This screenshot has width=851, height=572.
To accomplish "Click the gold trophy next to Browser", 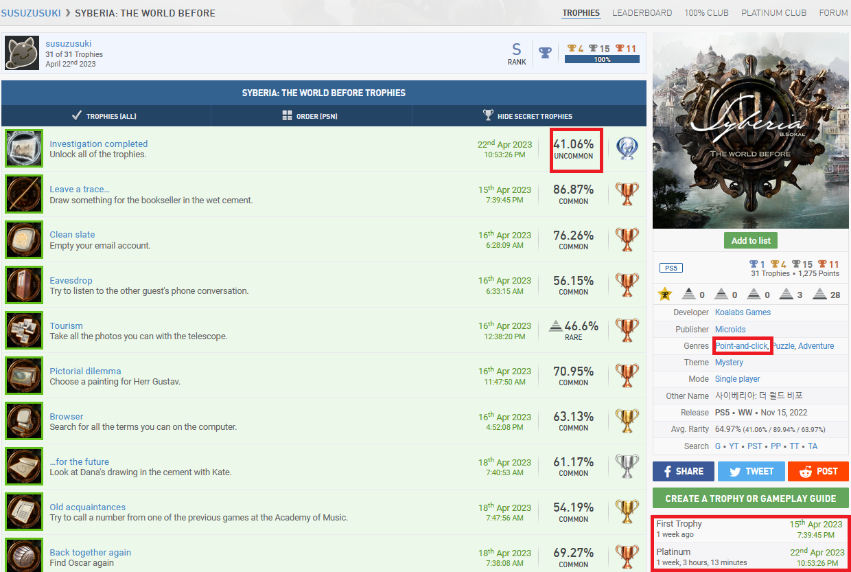I will coord(626,421).
